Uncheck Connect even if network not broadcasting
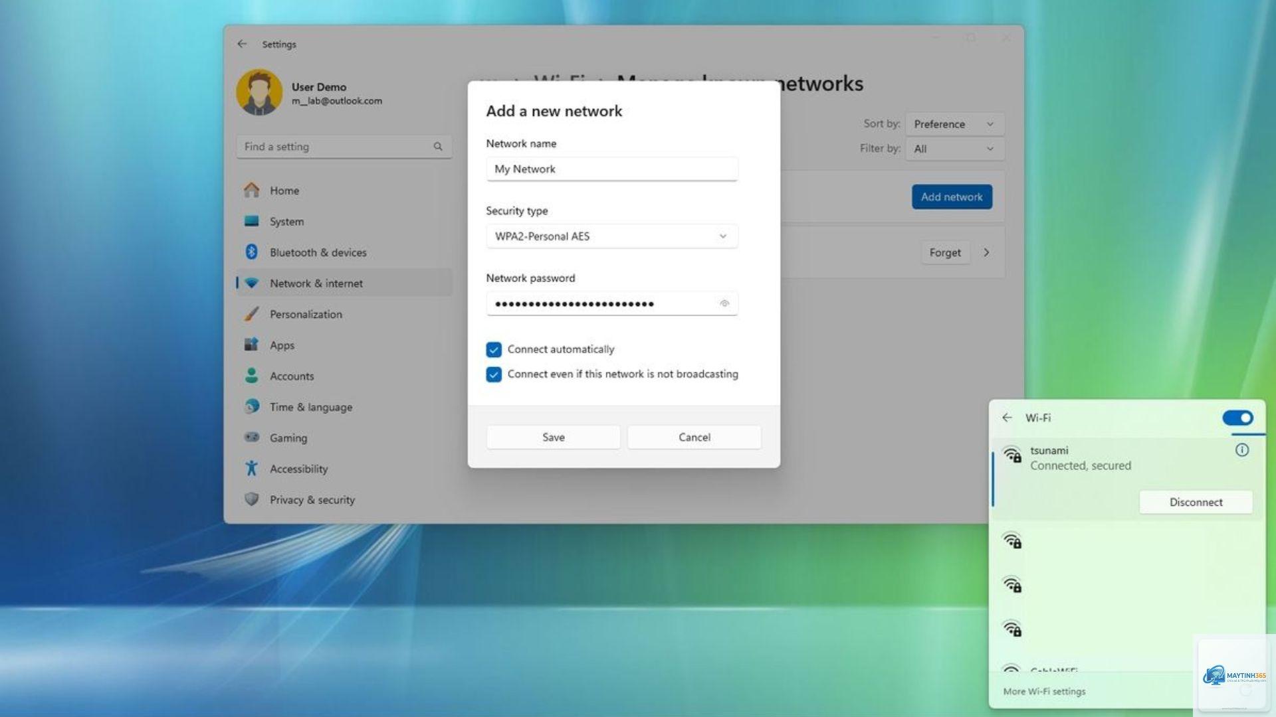The height and width of the screenshot is (717, 1276). [x=494, y=374]
